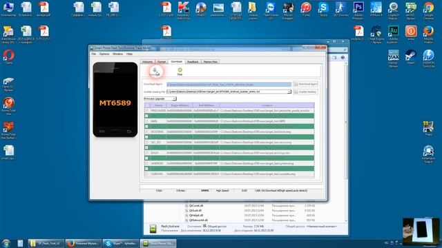Switch to the MemoryTest tab
This screenshot has height=248, width=442.
210,61
